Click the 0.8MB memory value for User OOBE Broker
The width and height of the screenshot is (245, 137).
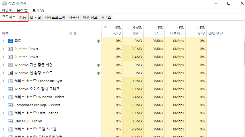[137, 121]
